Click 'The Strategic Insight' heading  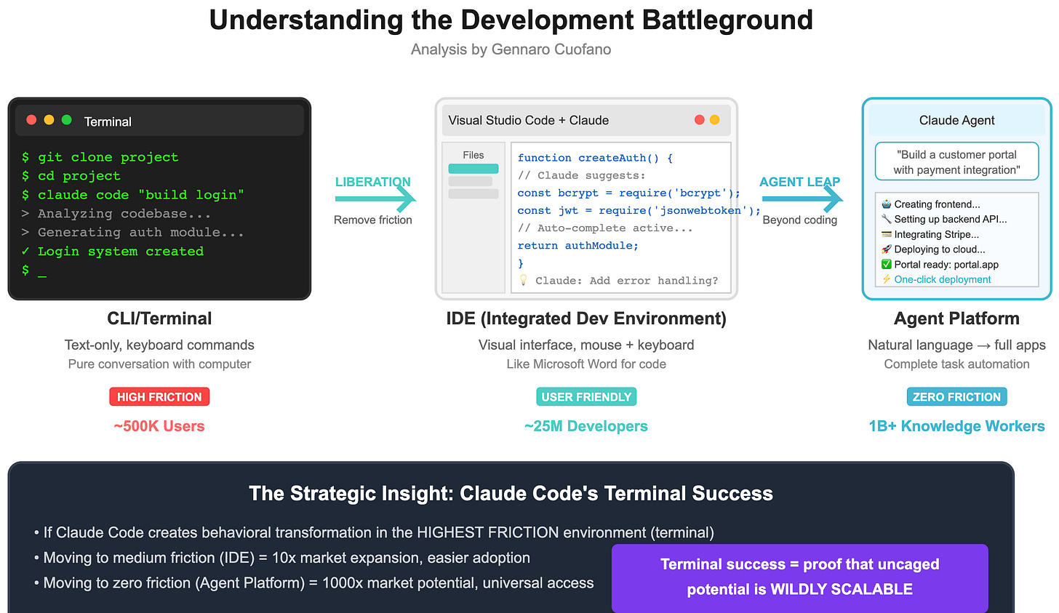(x=511, y=494)
